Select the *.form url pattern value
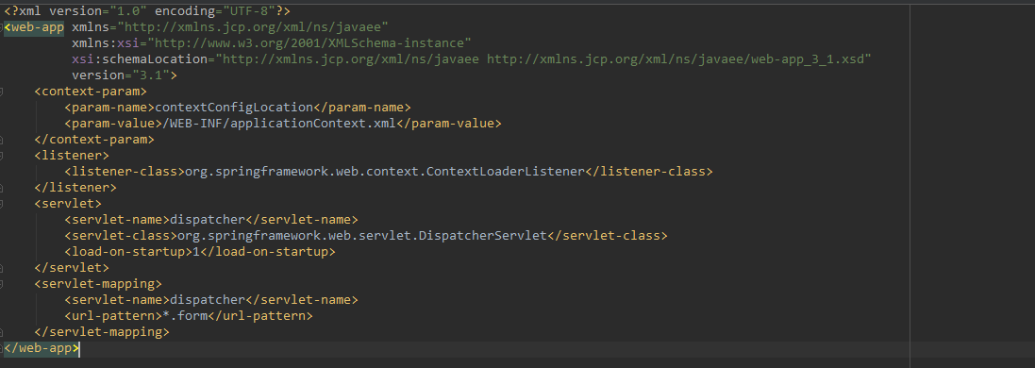The image size is (1035, 368). 185,316
